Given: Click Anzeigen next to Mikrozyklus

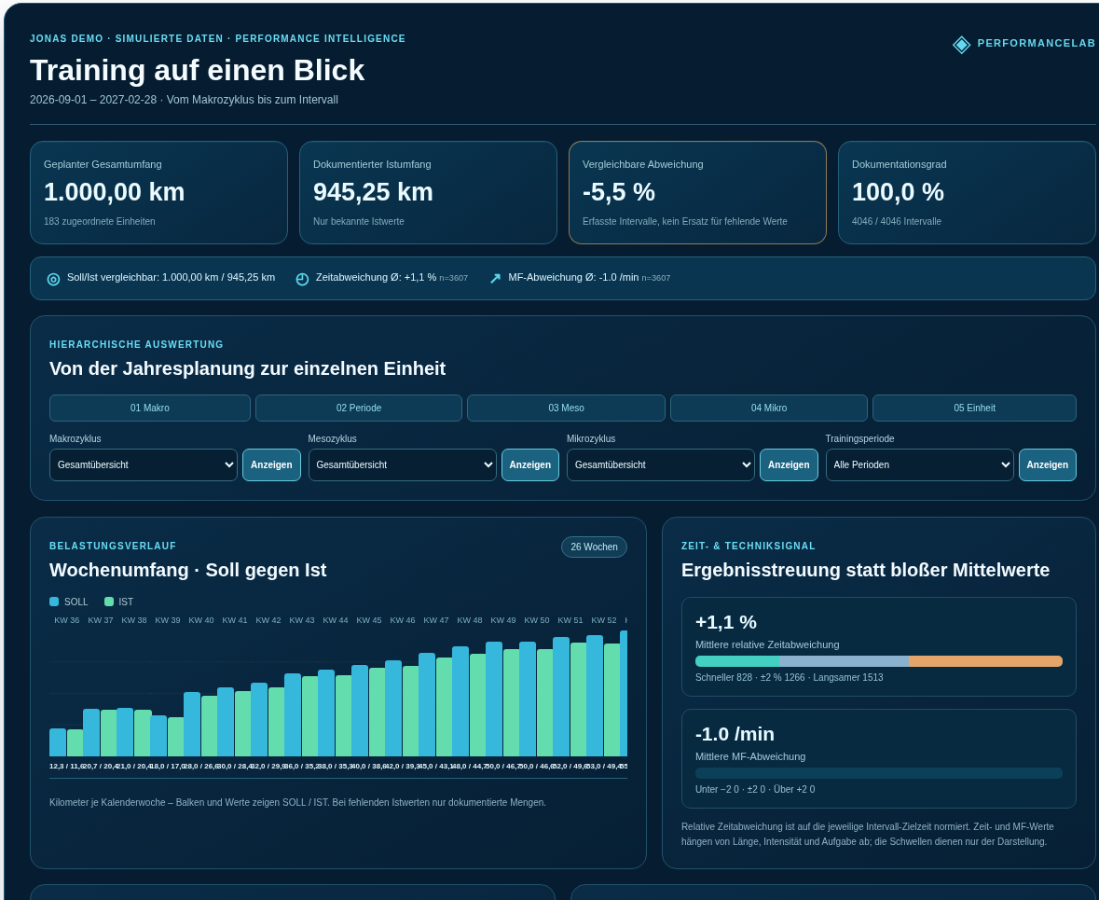Looking at the screenshot, I should click(789, 465).
